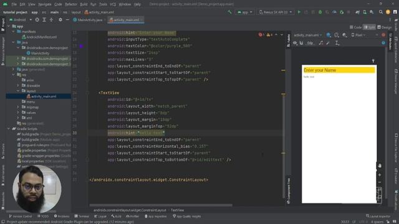This screenshot has width=399, height=224.
Task: Open the Layout Inspector tool window
Action: pos(378,216)
